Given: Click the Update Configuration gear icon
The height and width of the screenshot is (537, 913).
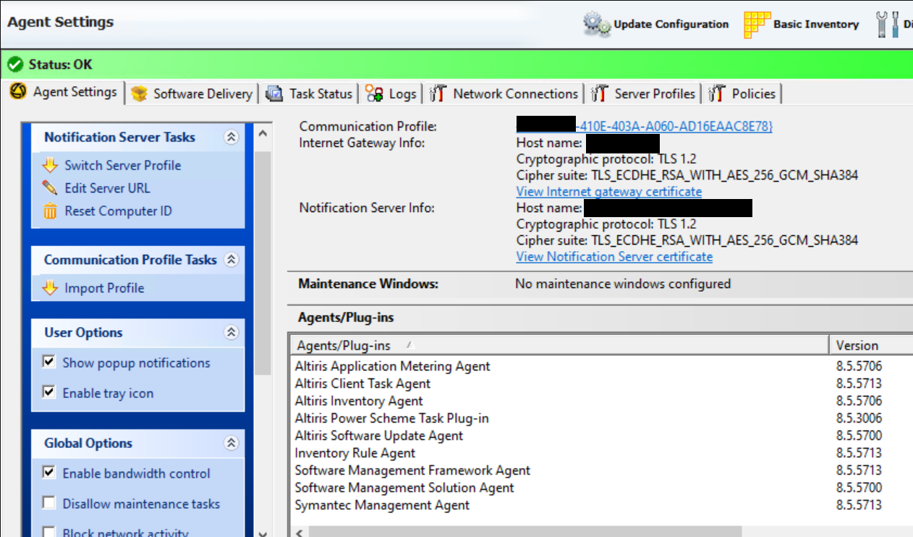Looking at the screenshot, I should pos(598,24).
